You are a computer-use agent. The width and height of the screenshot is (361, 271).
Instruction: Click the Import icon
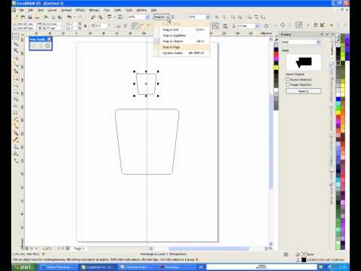tap(93, 17)
